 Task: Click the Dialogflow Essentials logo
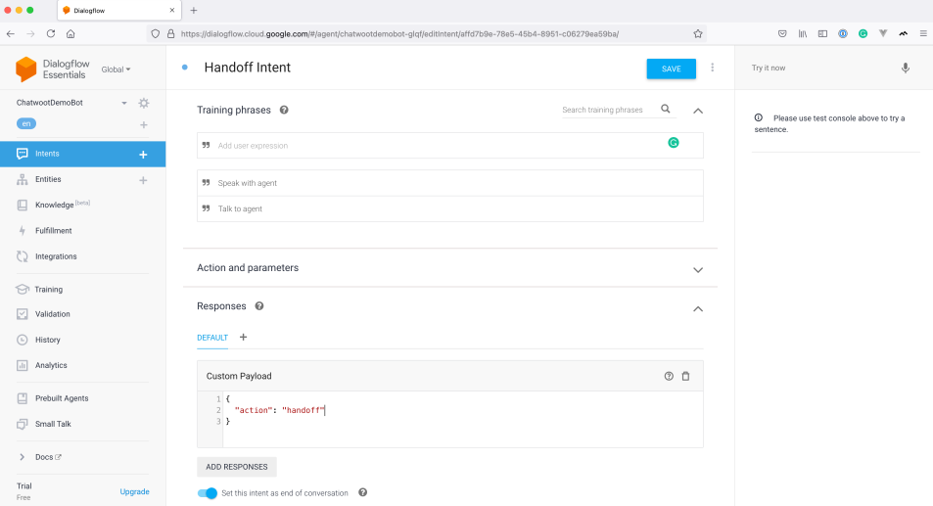[x=52, y=69]
